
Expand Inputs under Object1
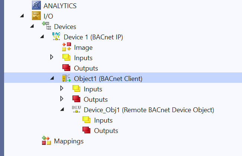62,88
